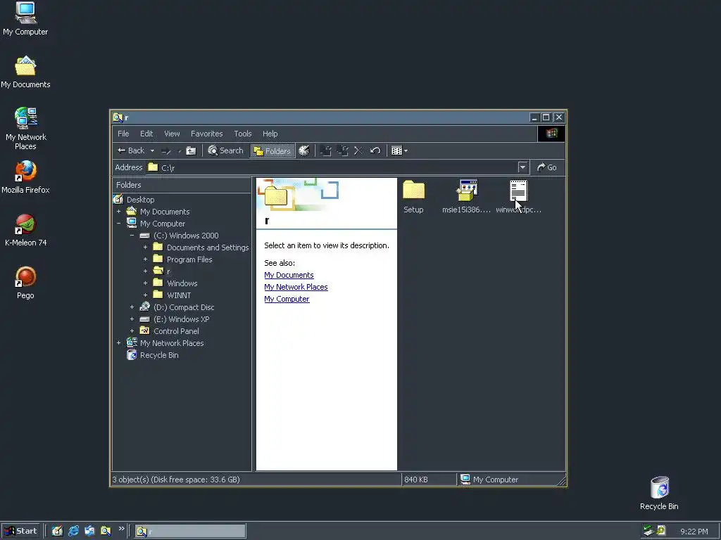Expand the WINNT tree node

point(145,295)
